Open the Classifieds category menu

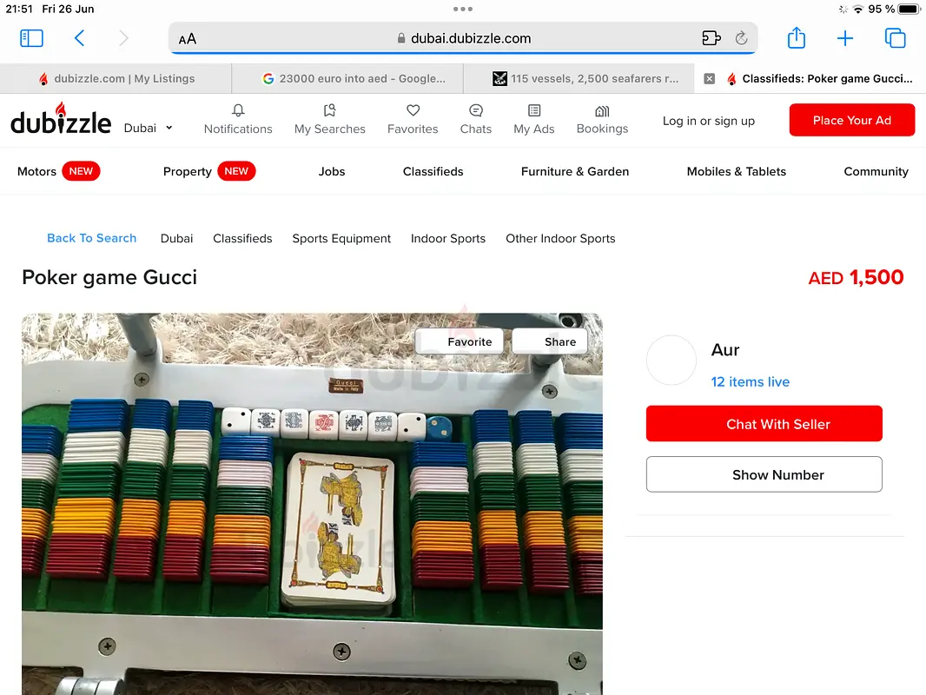(x=433, y=172)
